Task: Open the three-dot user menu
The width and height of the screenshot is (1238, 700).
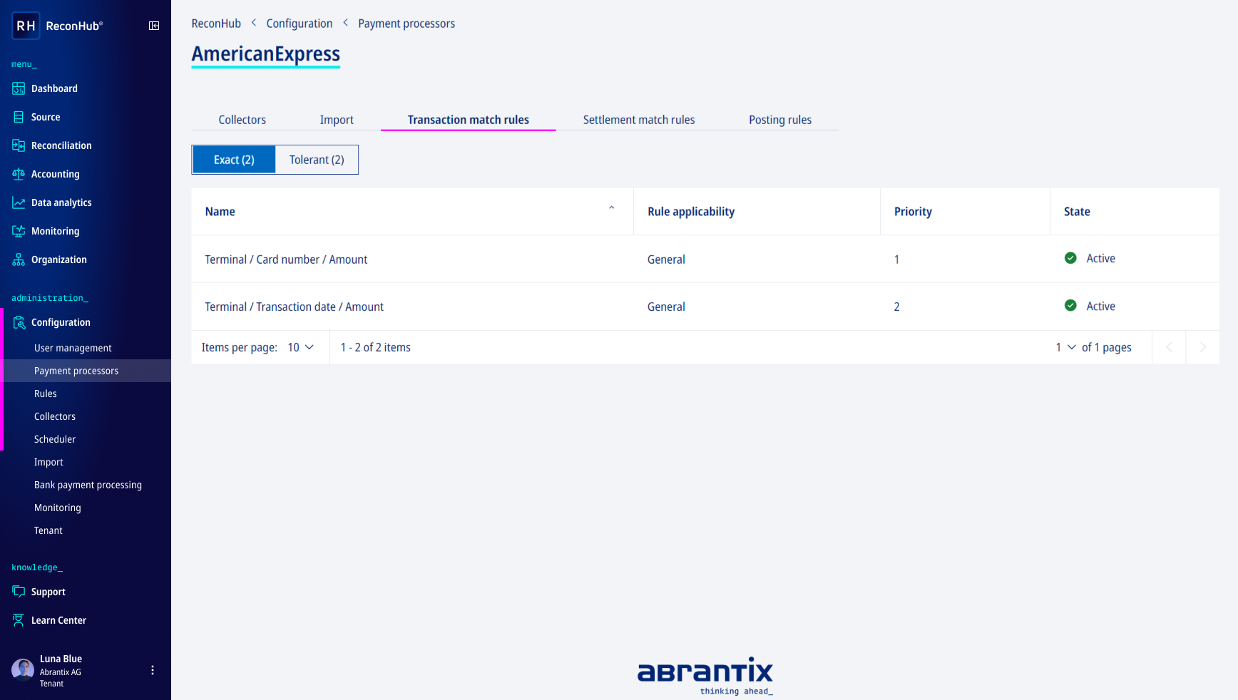Action: pyautogui.click(x=153, y=670)
